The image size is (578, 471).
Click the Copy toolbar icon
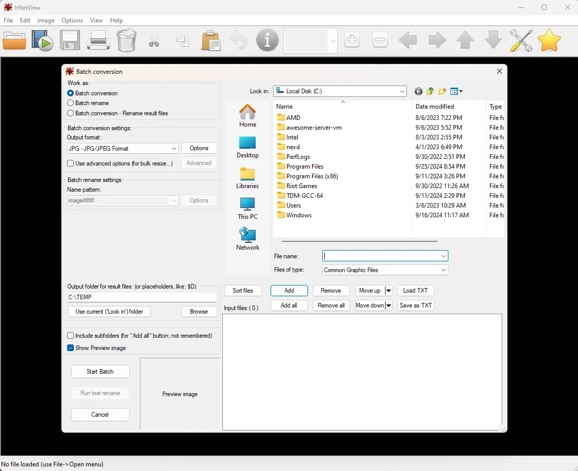click(x=182, y=40)
